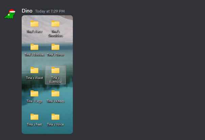Select the Tina's Shoulders folder icon
Viewport: 205px width, 140px height.
[x=55, y=23]
